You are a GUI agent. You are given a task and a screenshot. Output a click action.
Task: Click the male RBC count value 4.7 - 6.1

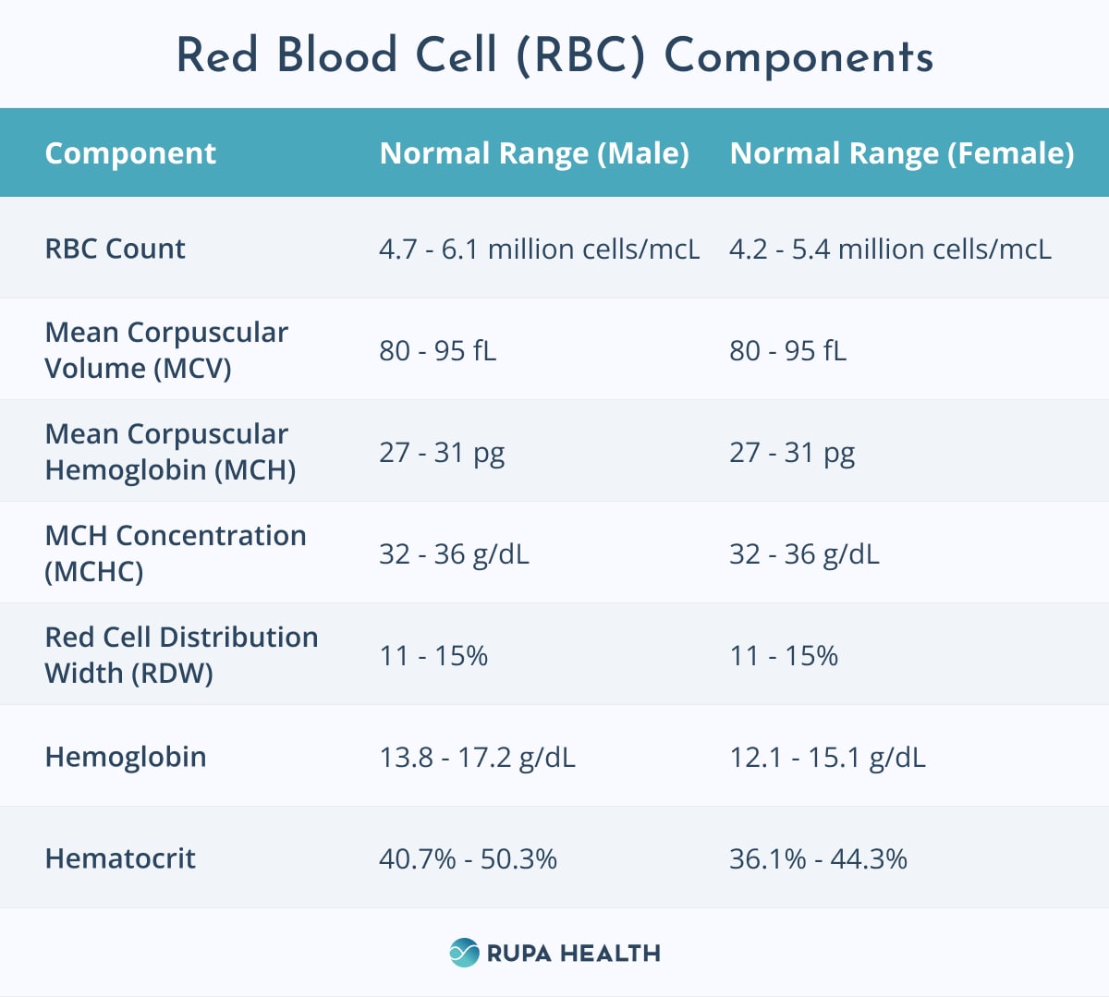539,249
